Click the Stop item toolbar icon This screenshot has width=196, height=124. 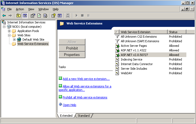(82, 16)
